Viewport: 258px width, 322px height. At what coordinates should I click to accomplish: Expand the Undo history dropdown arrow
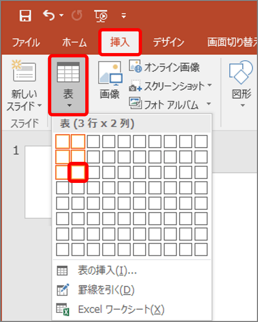click(62, 15)
